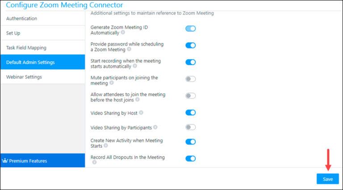
Task: Click info icon beside Allow attendees setting
Action: (137, 100)
